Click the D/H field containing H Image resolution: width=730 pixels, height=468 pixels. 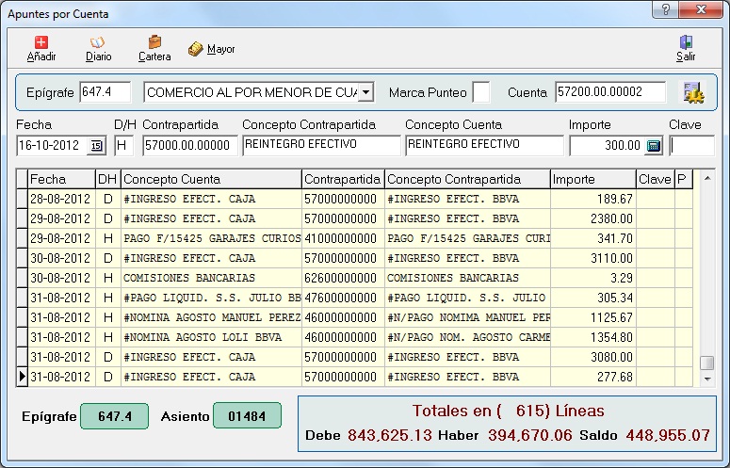(123, 146)
